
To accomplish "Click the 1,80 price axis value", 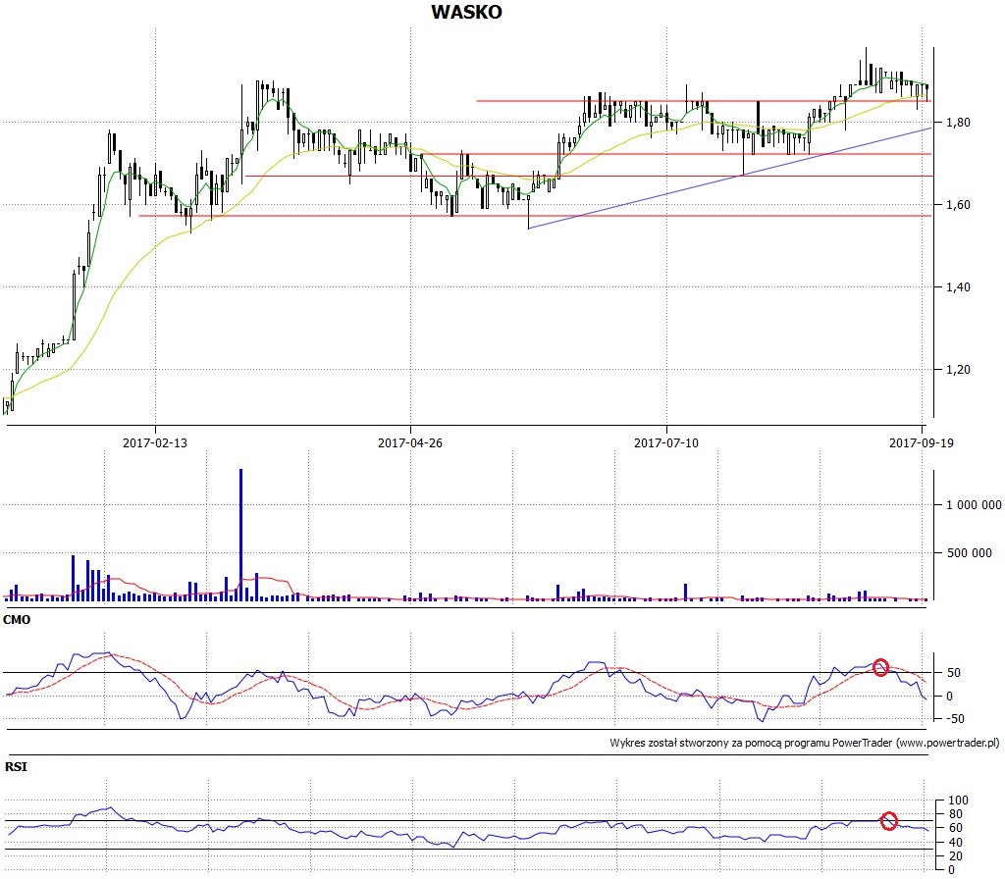I will click(x=958, y=123).
